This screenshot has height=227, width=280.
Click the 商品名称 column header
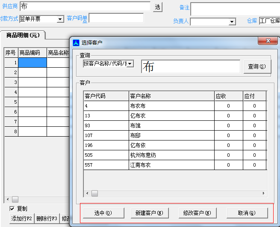pyautogui.click(x=58, y=53)
